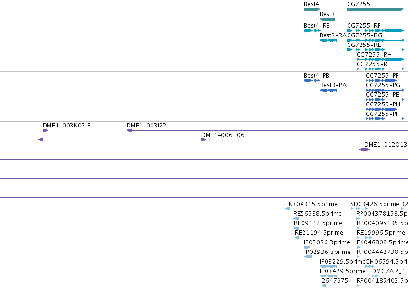The height and width of the screenshot is (288, 408).
Task: Select EST RP004378158 label
Action: (x=382, y=214)
